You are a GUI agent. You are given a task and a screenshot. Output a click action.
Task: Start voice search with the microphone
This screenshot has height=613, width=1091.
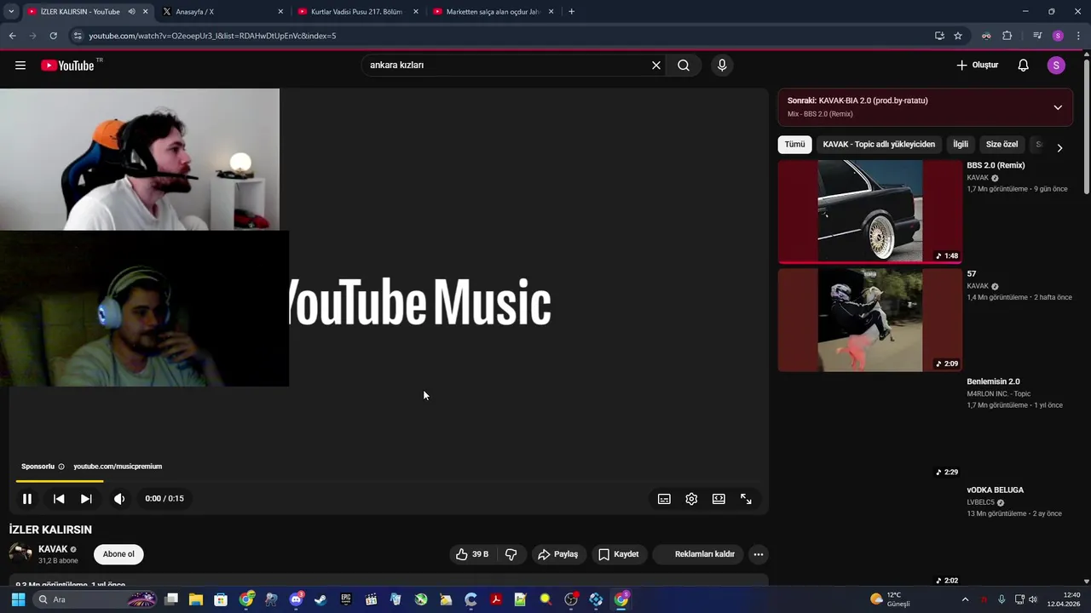click(x=722, y=66)
